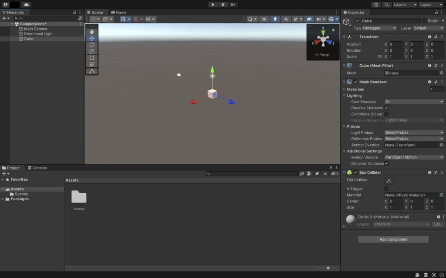Select the Scale tool

(92, 51)
